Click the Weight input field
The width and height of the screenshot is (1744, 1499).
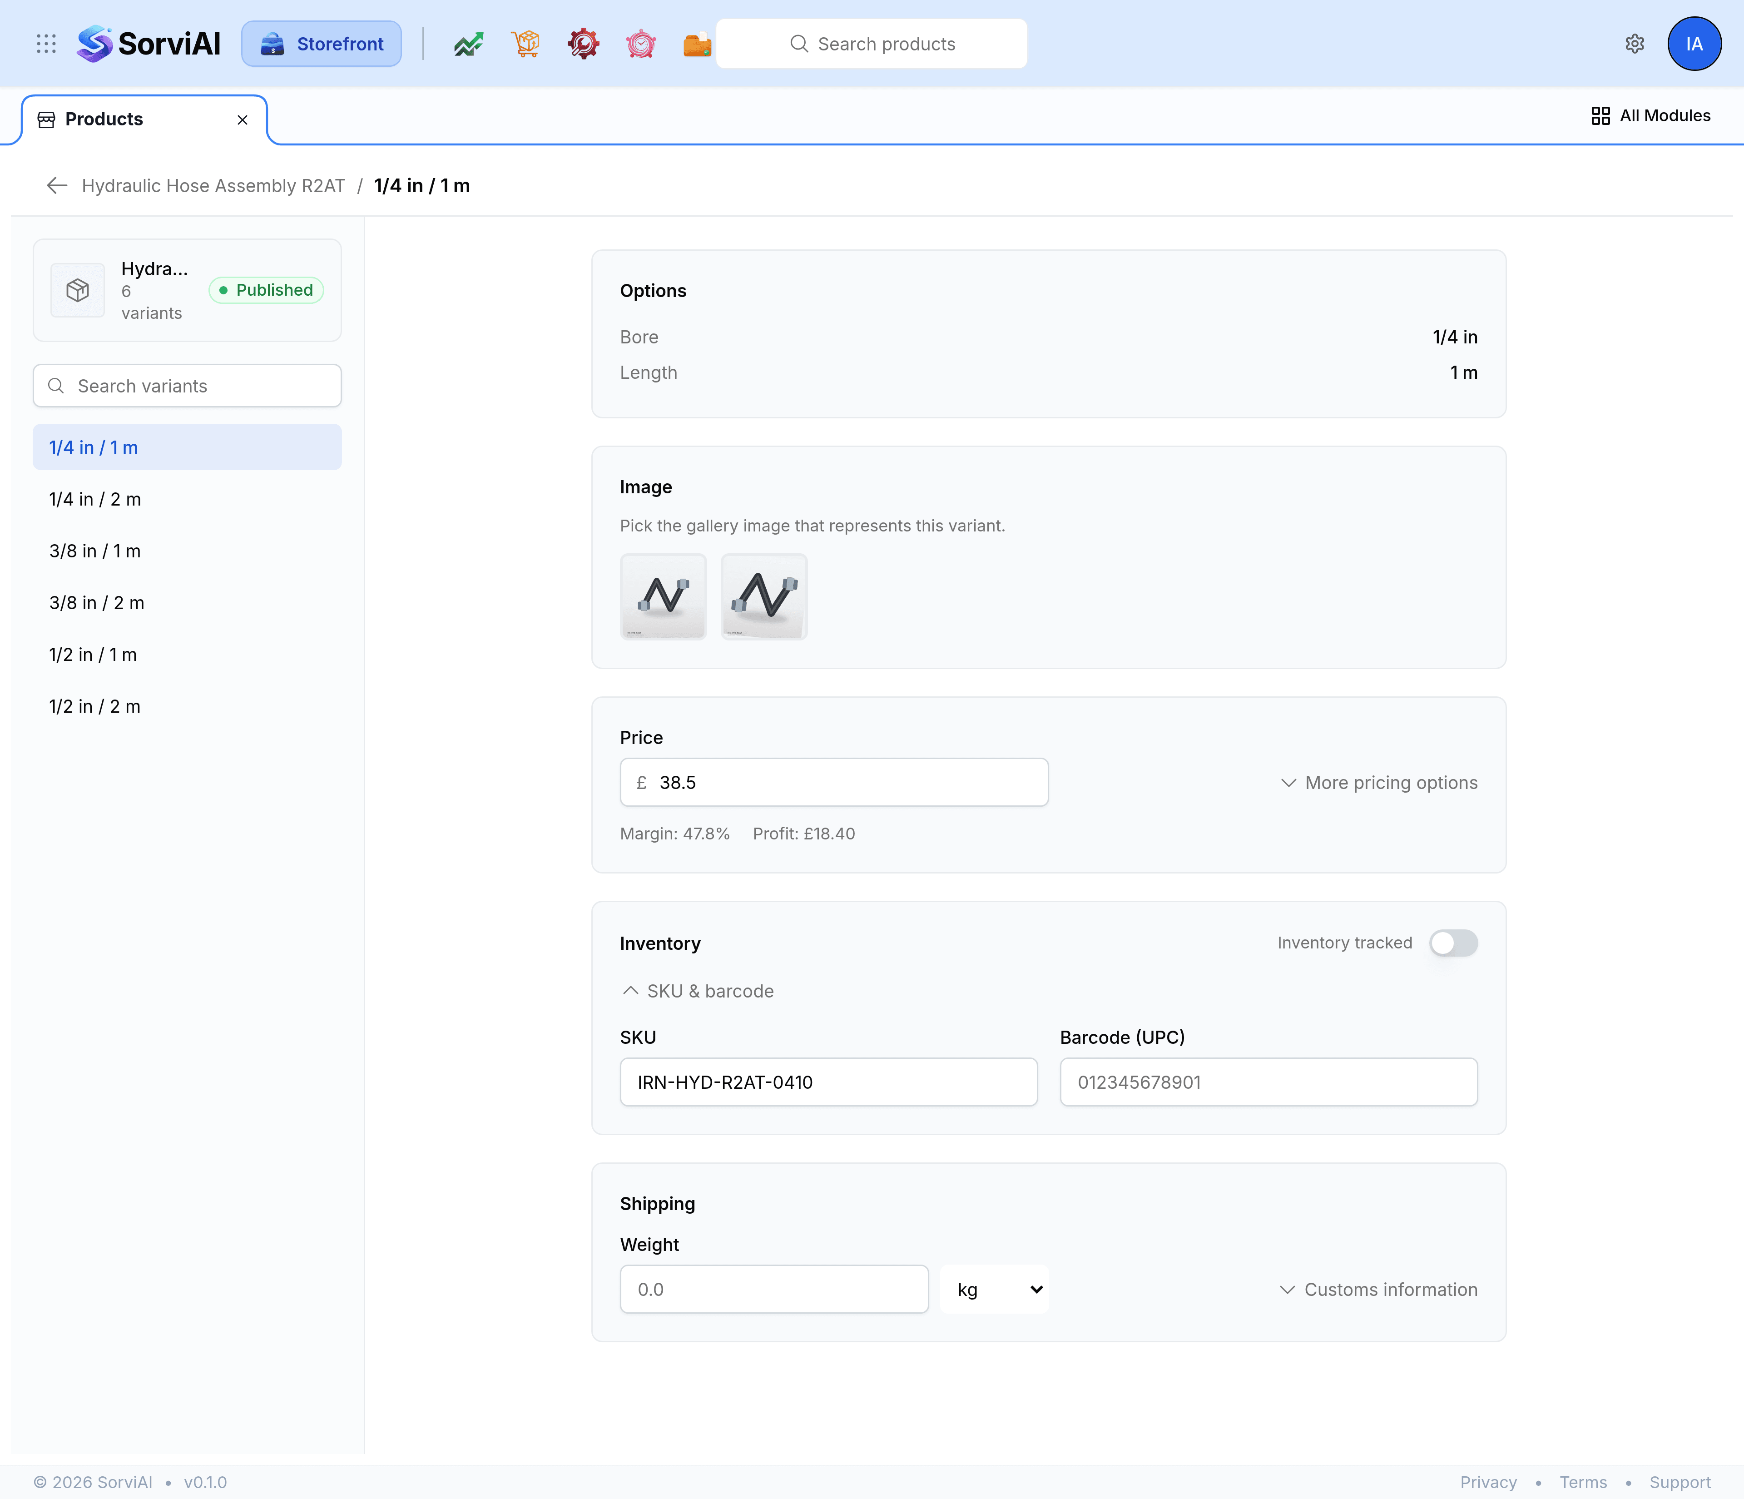click(x=774, y=1290)
